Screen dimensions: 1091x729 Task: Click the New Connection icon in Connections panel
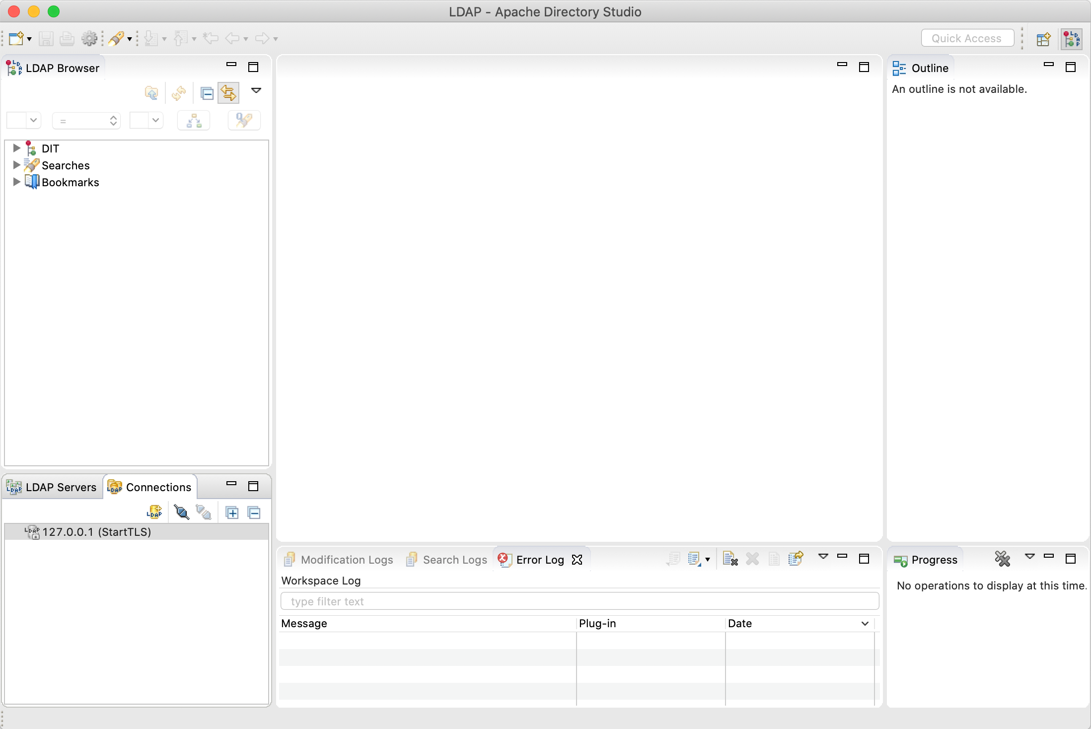click(x=154, y=512)
